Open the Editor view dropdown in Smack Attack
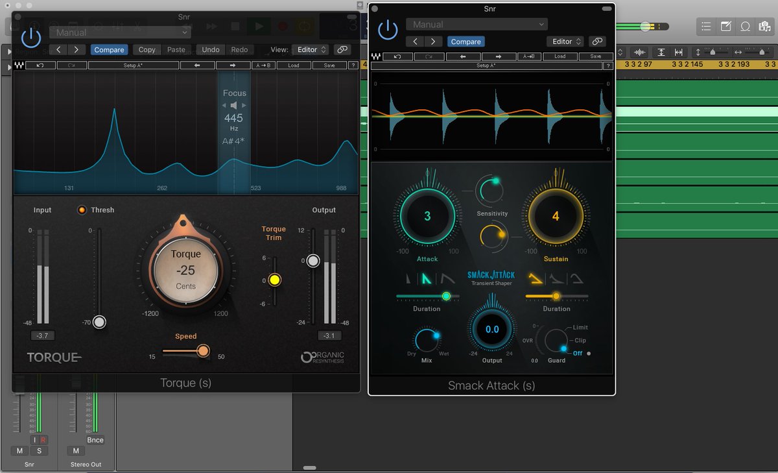This screenshot has width=778, height=473. (x=565, y=42)
